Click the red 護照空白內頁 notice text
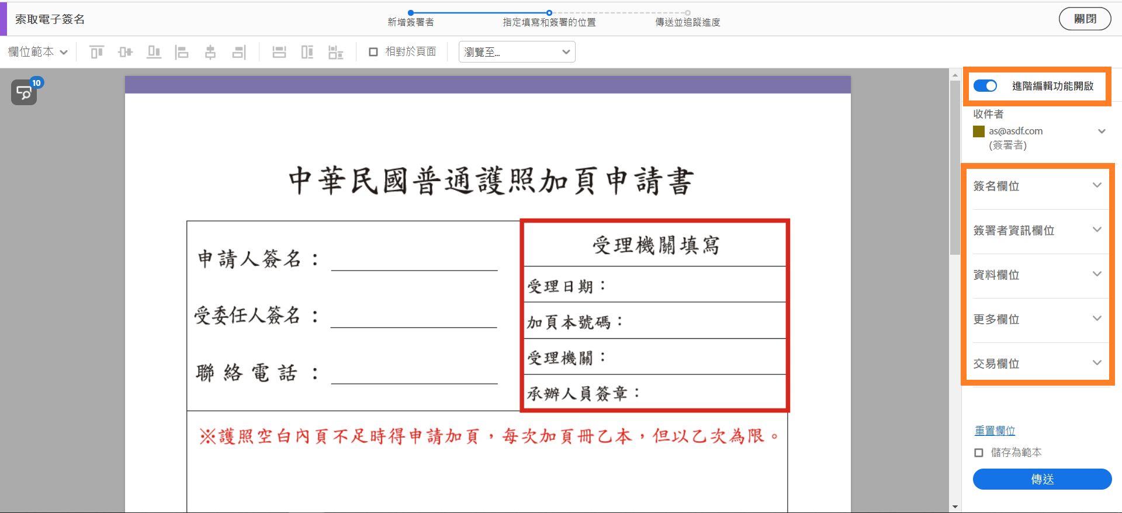The height and width of the screenshot is (513, 1122). (x=489, y=436)
